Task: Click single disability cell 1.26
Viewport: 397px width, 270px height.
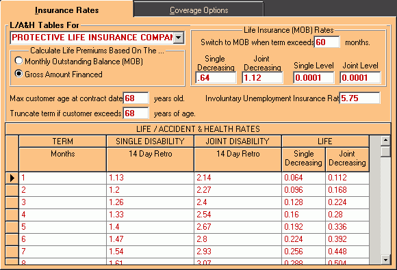Action: tap(150, 203)
